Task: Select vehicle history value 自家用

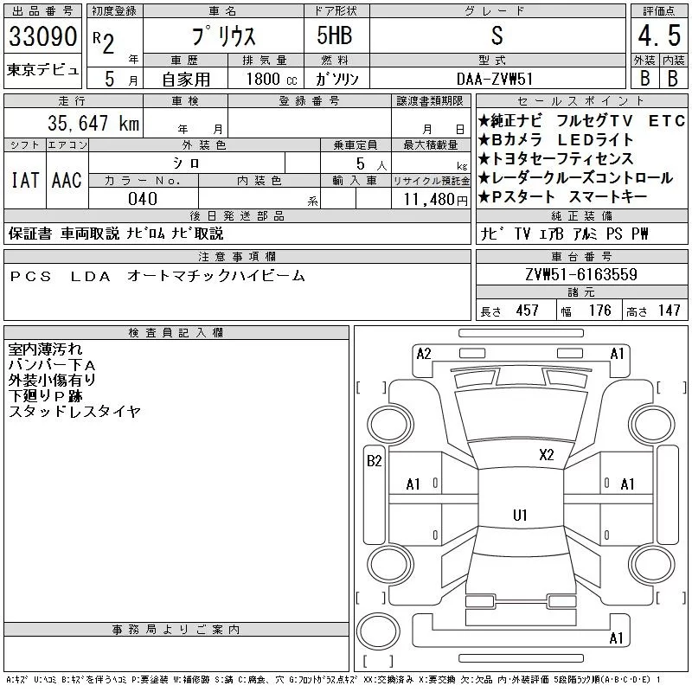Action: (186, 80)
